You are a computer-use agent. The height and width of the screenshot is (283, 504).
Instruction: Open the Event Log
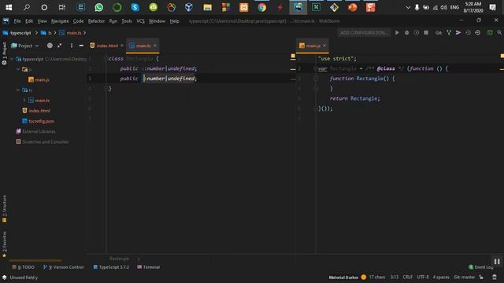(x=481, y=267)
